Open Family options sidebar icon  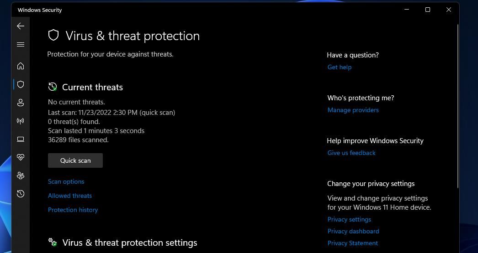21,176
